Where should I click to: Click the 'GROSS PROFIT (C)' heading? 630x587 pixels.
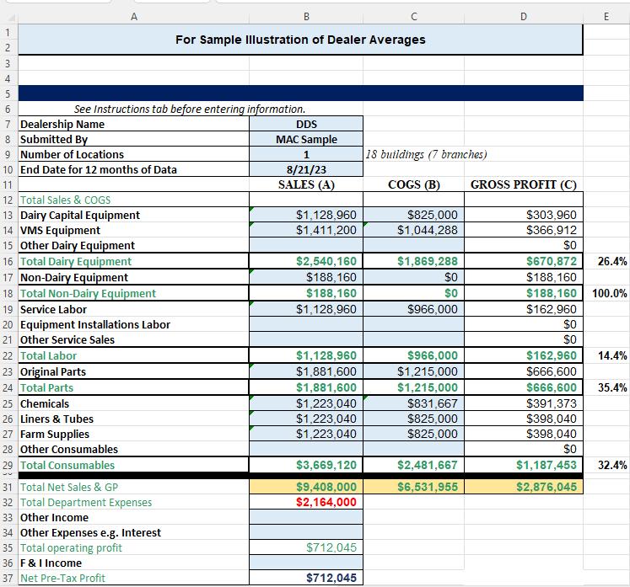tap(524, 184)
